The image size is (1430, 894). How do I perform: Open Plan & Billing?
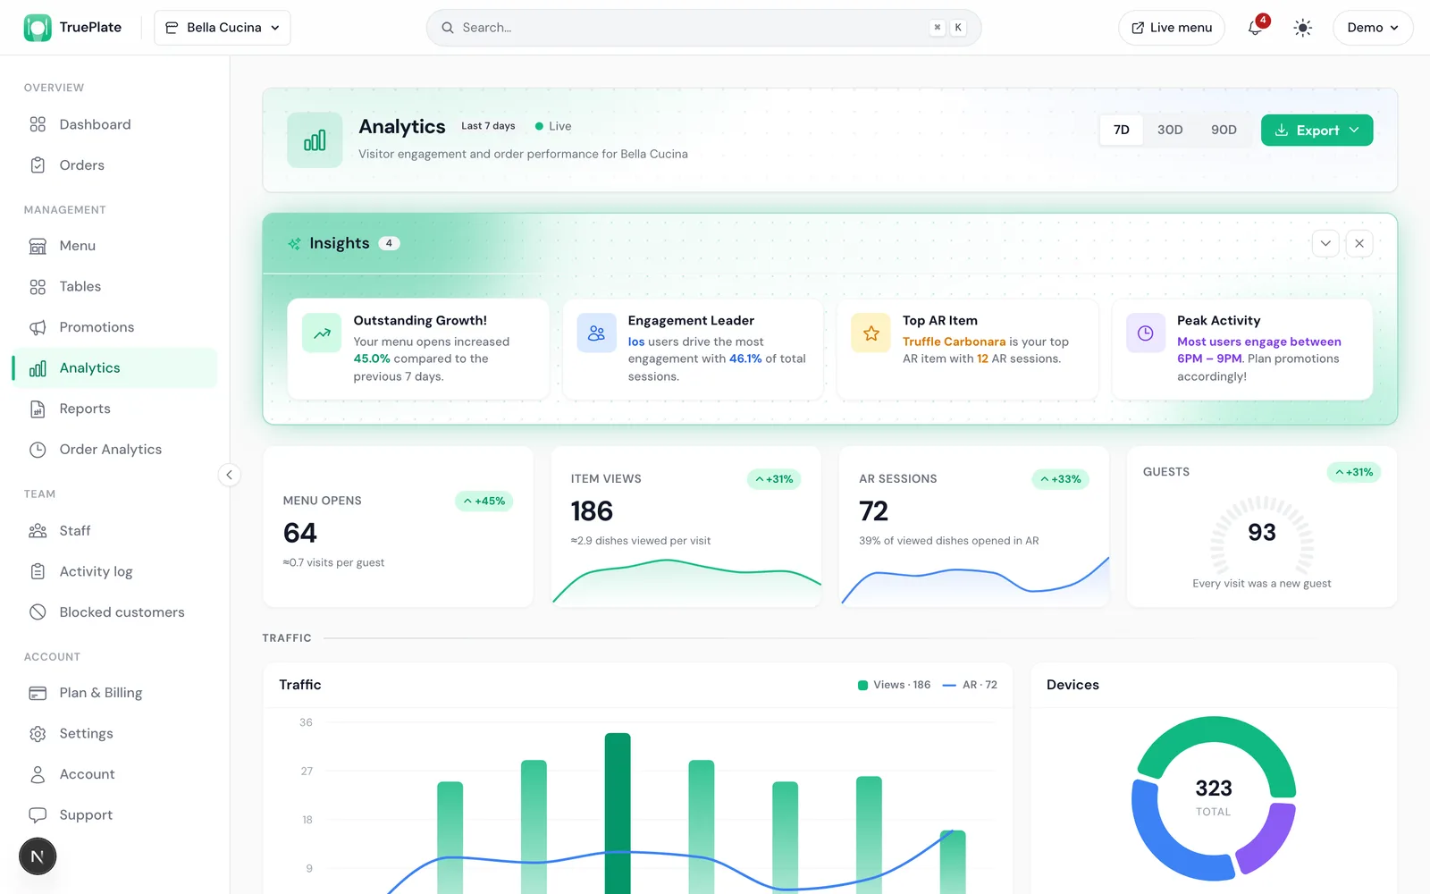tap(115, 693)
